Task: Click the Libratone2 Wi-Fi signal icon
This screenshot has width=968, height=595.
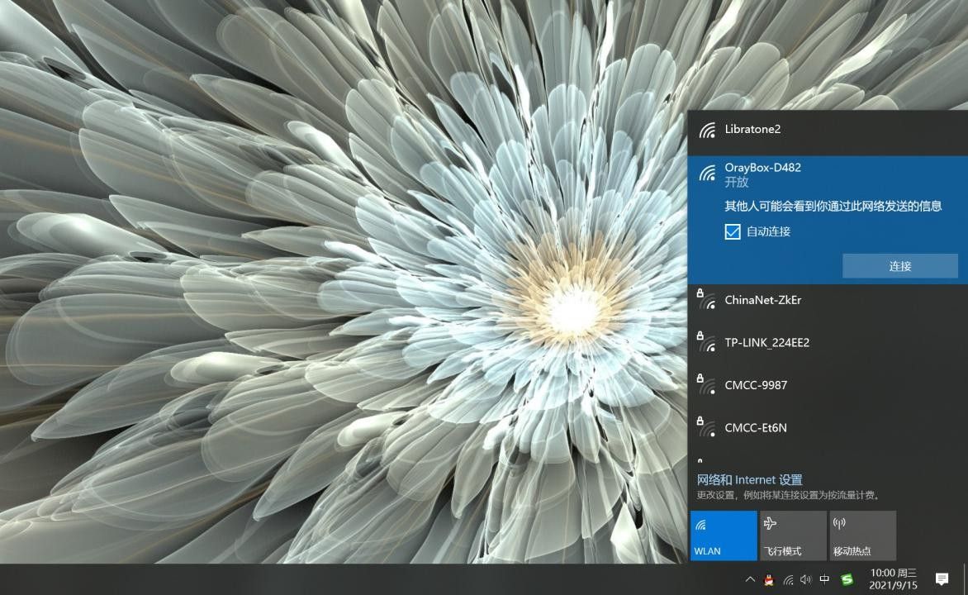Action: (x=708, y=131)
